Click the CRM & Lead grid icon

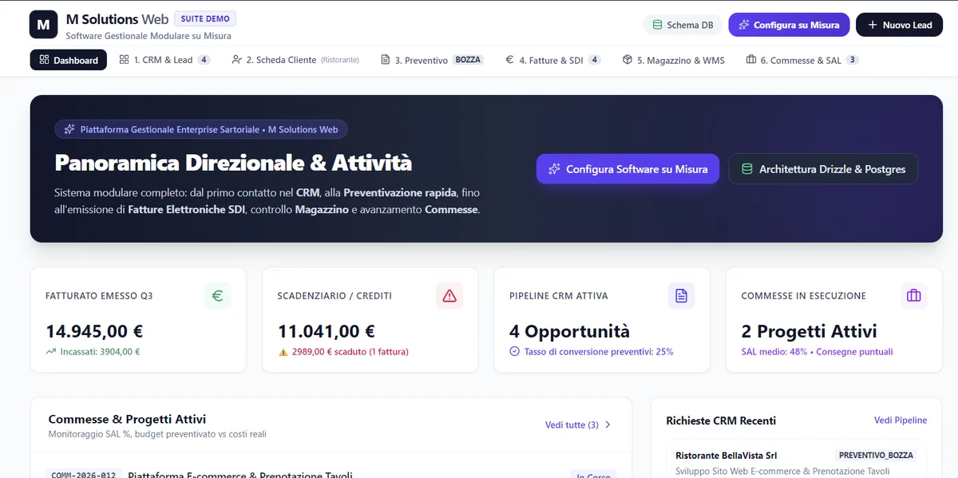(x=124, y=60)
